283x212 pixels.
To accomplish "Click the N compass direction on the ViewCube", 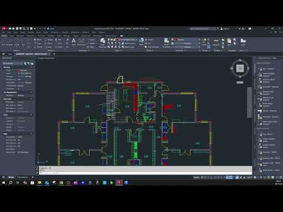I will (x=240, y=60).
